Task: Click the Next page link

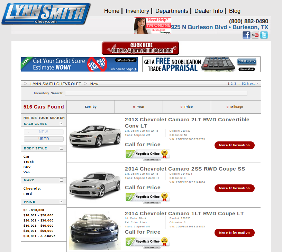Action: [x=253, y=84]
